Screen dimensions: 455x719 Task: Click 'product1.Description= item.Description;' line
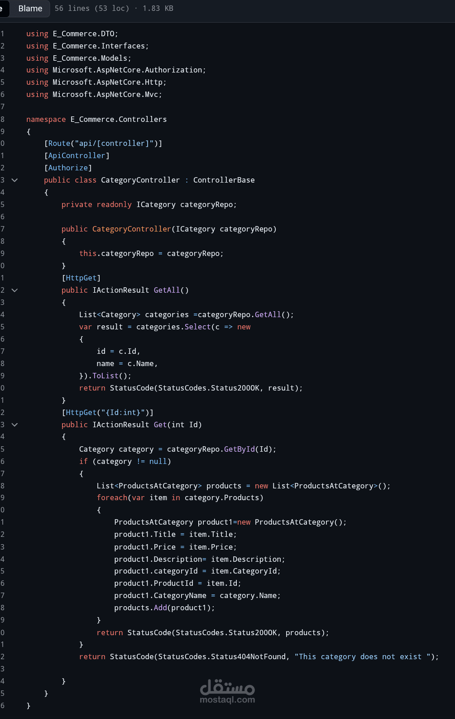200,560
